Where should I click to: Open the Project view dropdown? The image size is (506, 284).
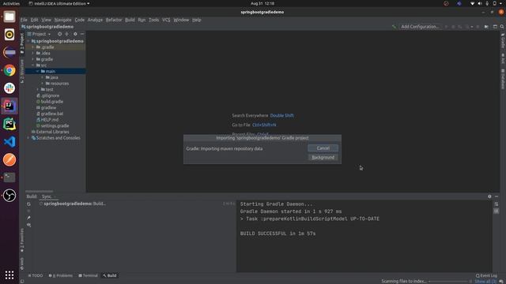(39, 34)
